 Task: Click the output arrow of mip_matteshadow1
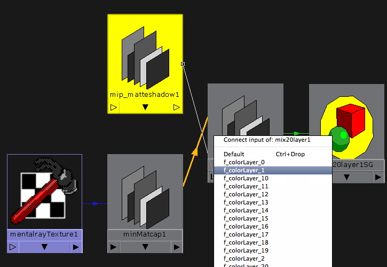pos(177,108)
